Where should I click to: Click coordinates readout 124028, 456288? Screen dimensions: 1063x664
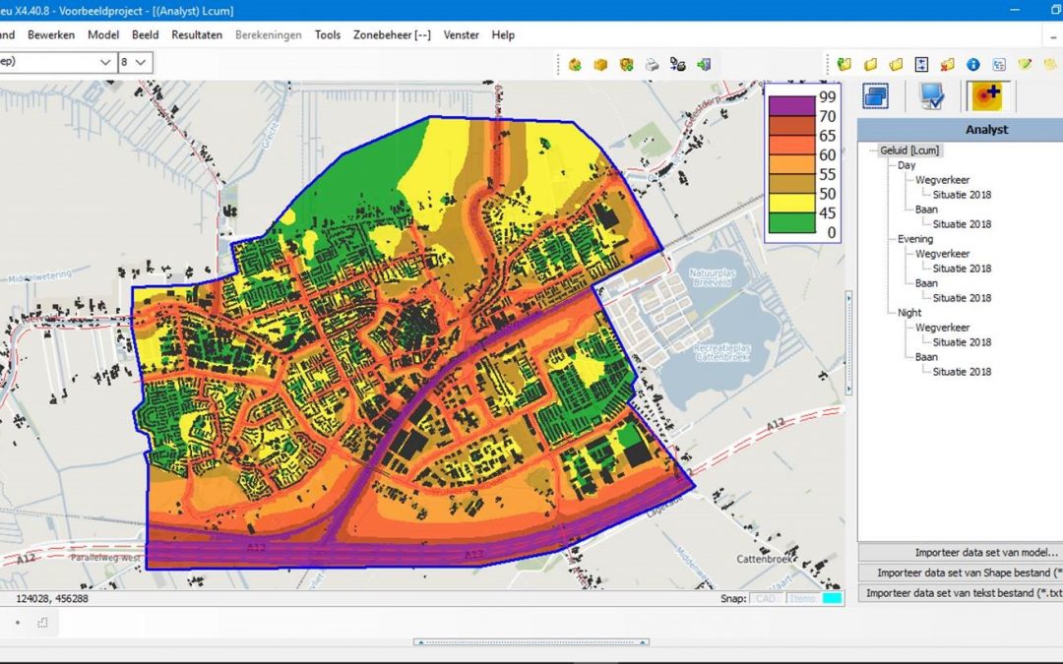(x=52, y=598)
